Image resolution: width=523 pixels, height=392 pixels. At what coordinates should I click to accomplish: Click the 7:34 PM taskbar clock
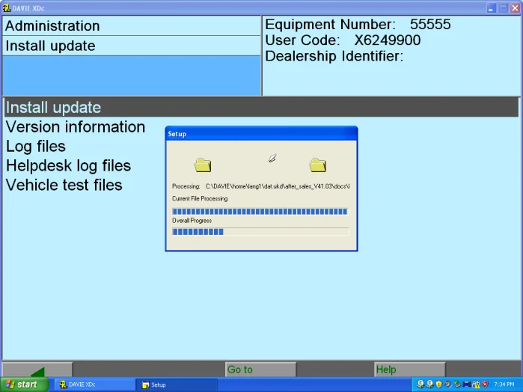[504, 385]
